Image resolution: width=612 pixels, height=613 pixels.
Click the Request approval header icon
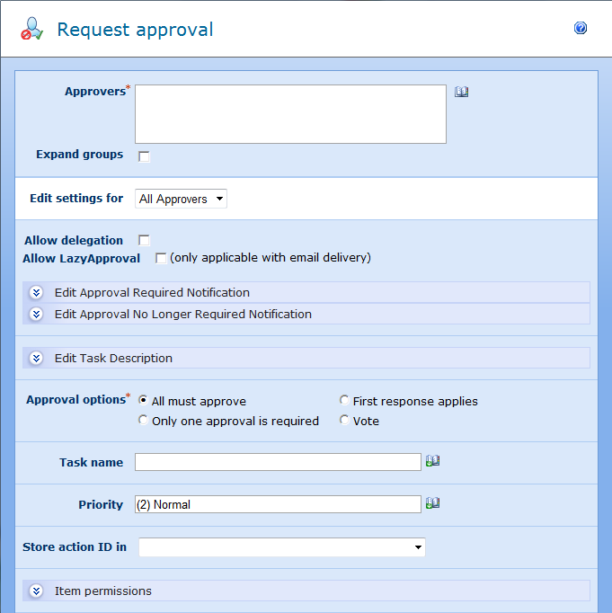32,29
